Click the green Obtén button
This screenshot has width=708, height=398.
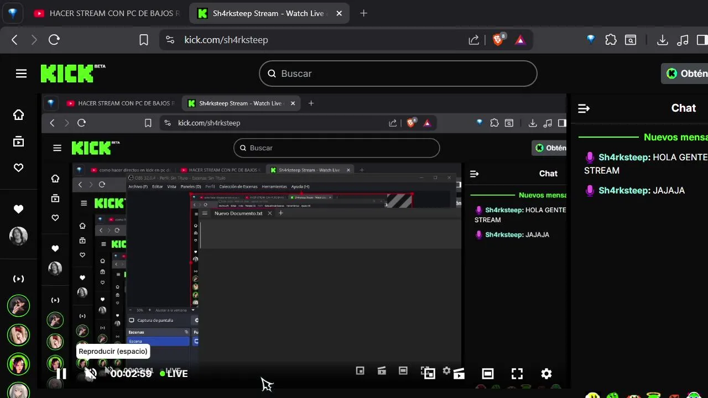[685, 74]
